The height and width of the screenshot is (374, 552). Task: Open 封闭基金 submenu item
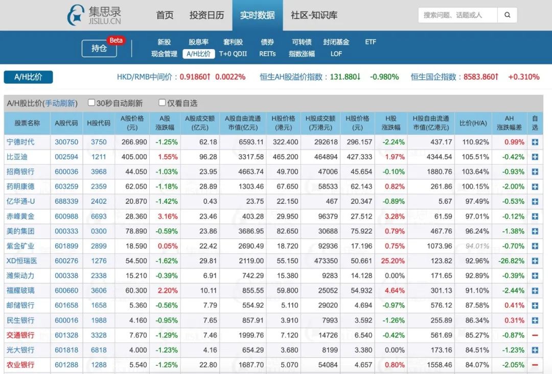[336, 42]
